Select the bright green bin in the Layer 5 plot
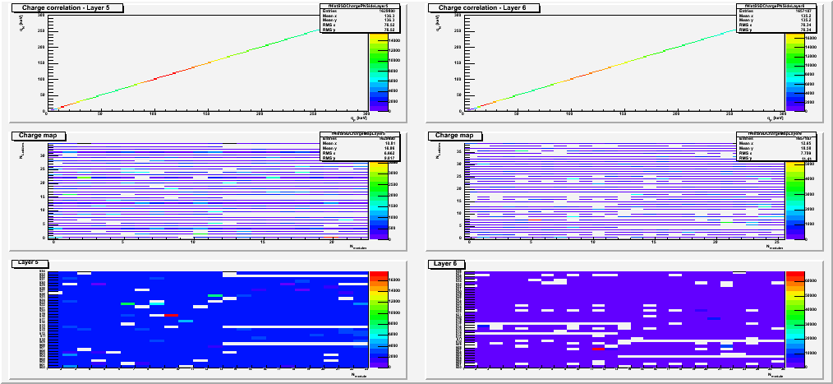 click(x=127, y=303)
